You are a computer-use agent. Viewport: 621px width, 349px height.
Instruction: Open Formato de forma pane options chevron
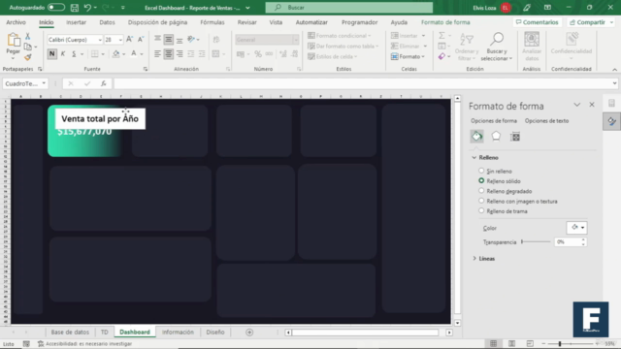coord(577,105)
